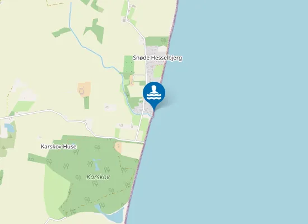Click the small blue pond near left edge
Image resolution: width=308 pixels, height=224 pixels.
(x=10, y=128)
